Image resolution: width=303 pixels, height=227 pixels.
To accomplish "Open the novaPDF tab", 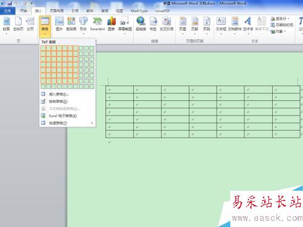I will (162, 11).
